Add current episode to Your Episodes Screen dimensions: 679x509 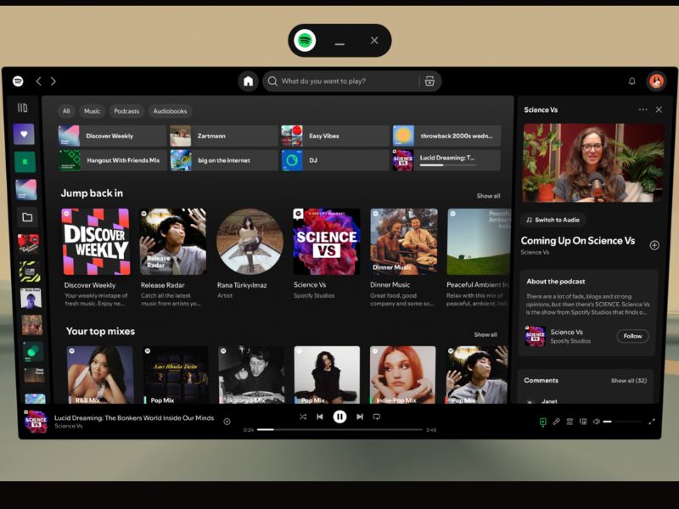click(227, 422)
